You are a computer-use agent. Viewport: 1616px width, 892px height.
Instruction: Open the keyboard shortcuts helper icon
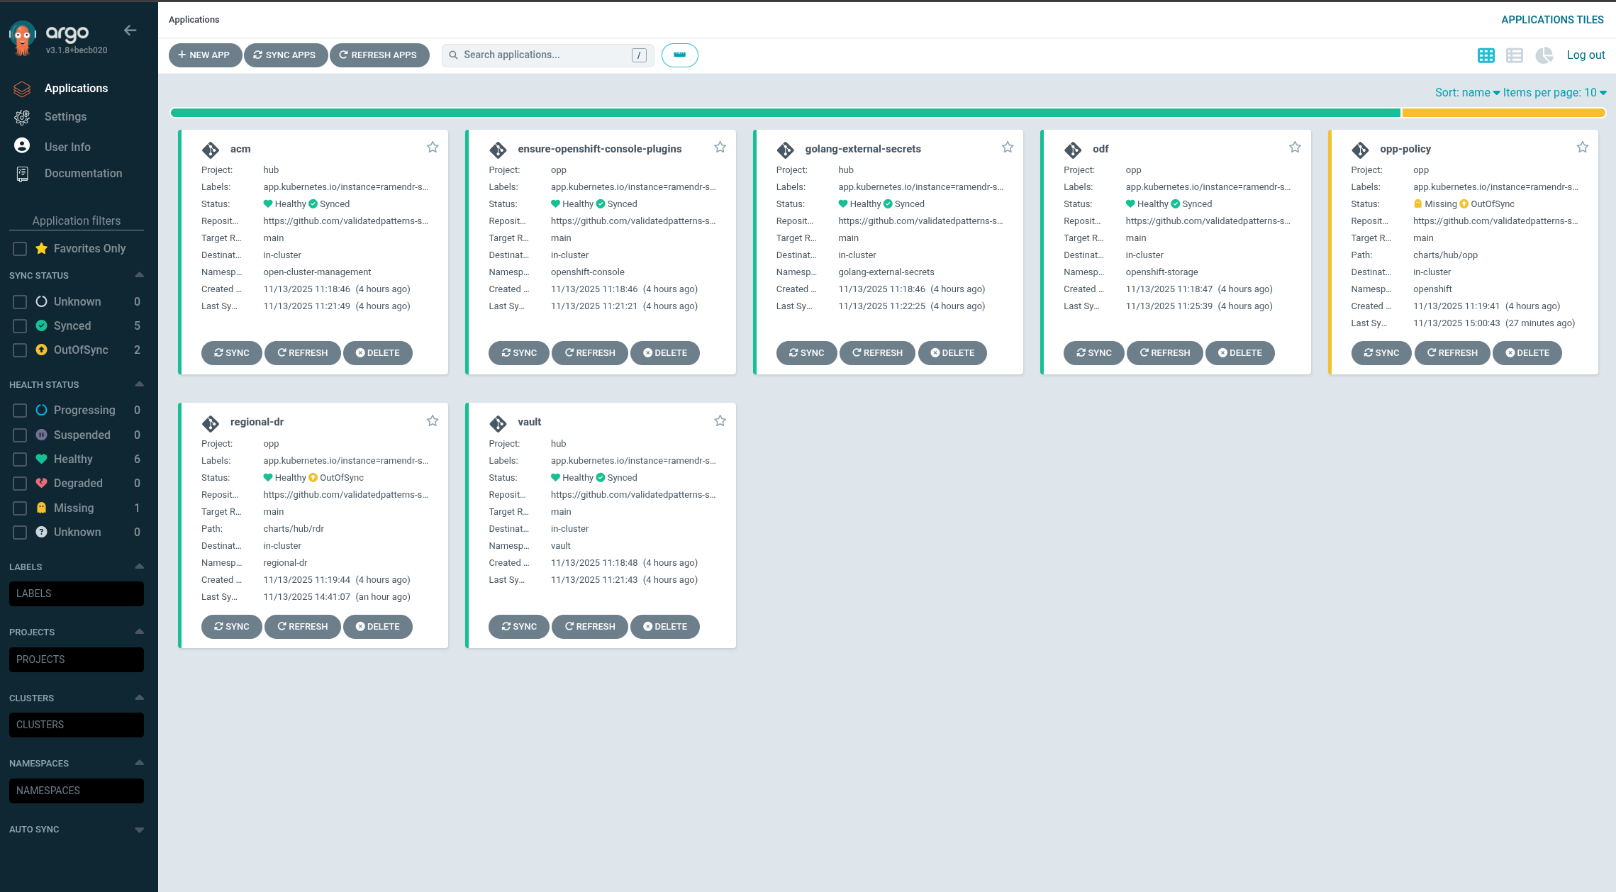pos(679,55)
